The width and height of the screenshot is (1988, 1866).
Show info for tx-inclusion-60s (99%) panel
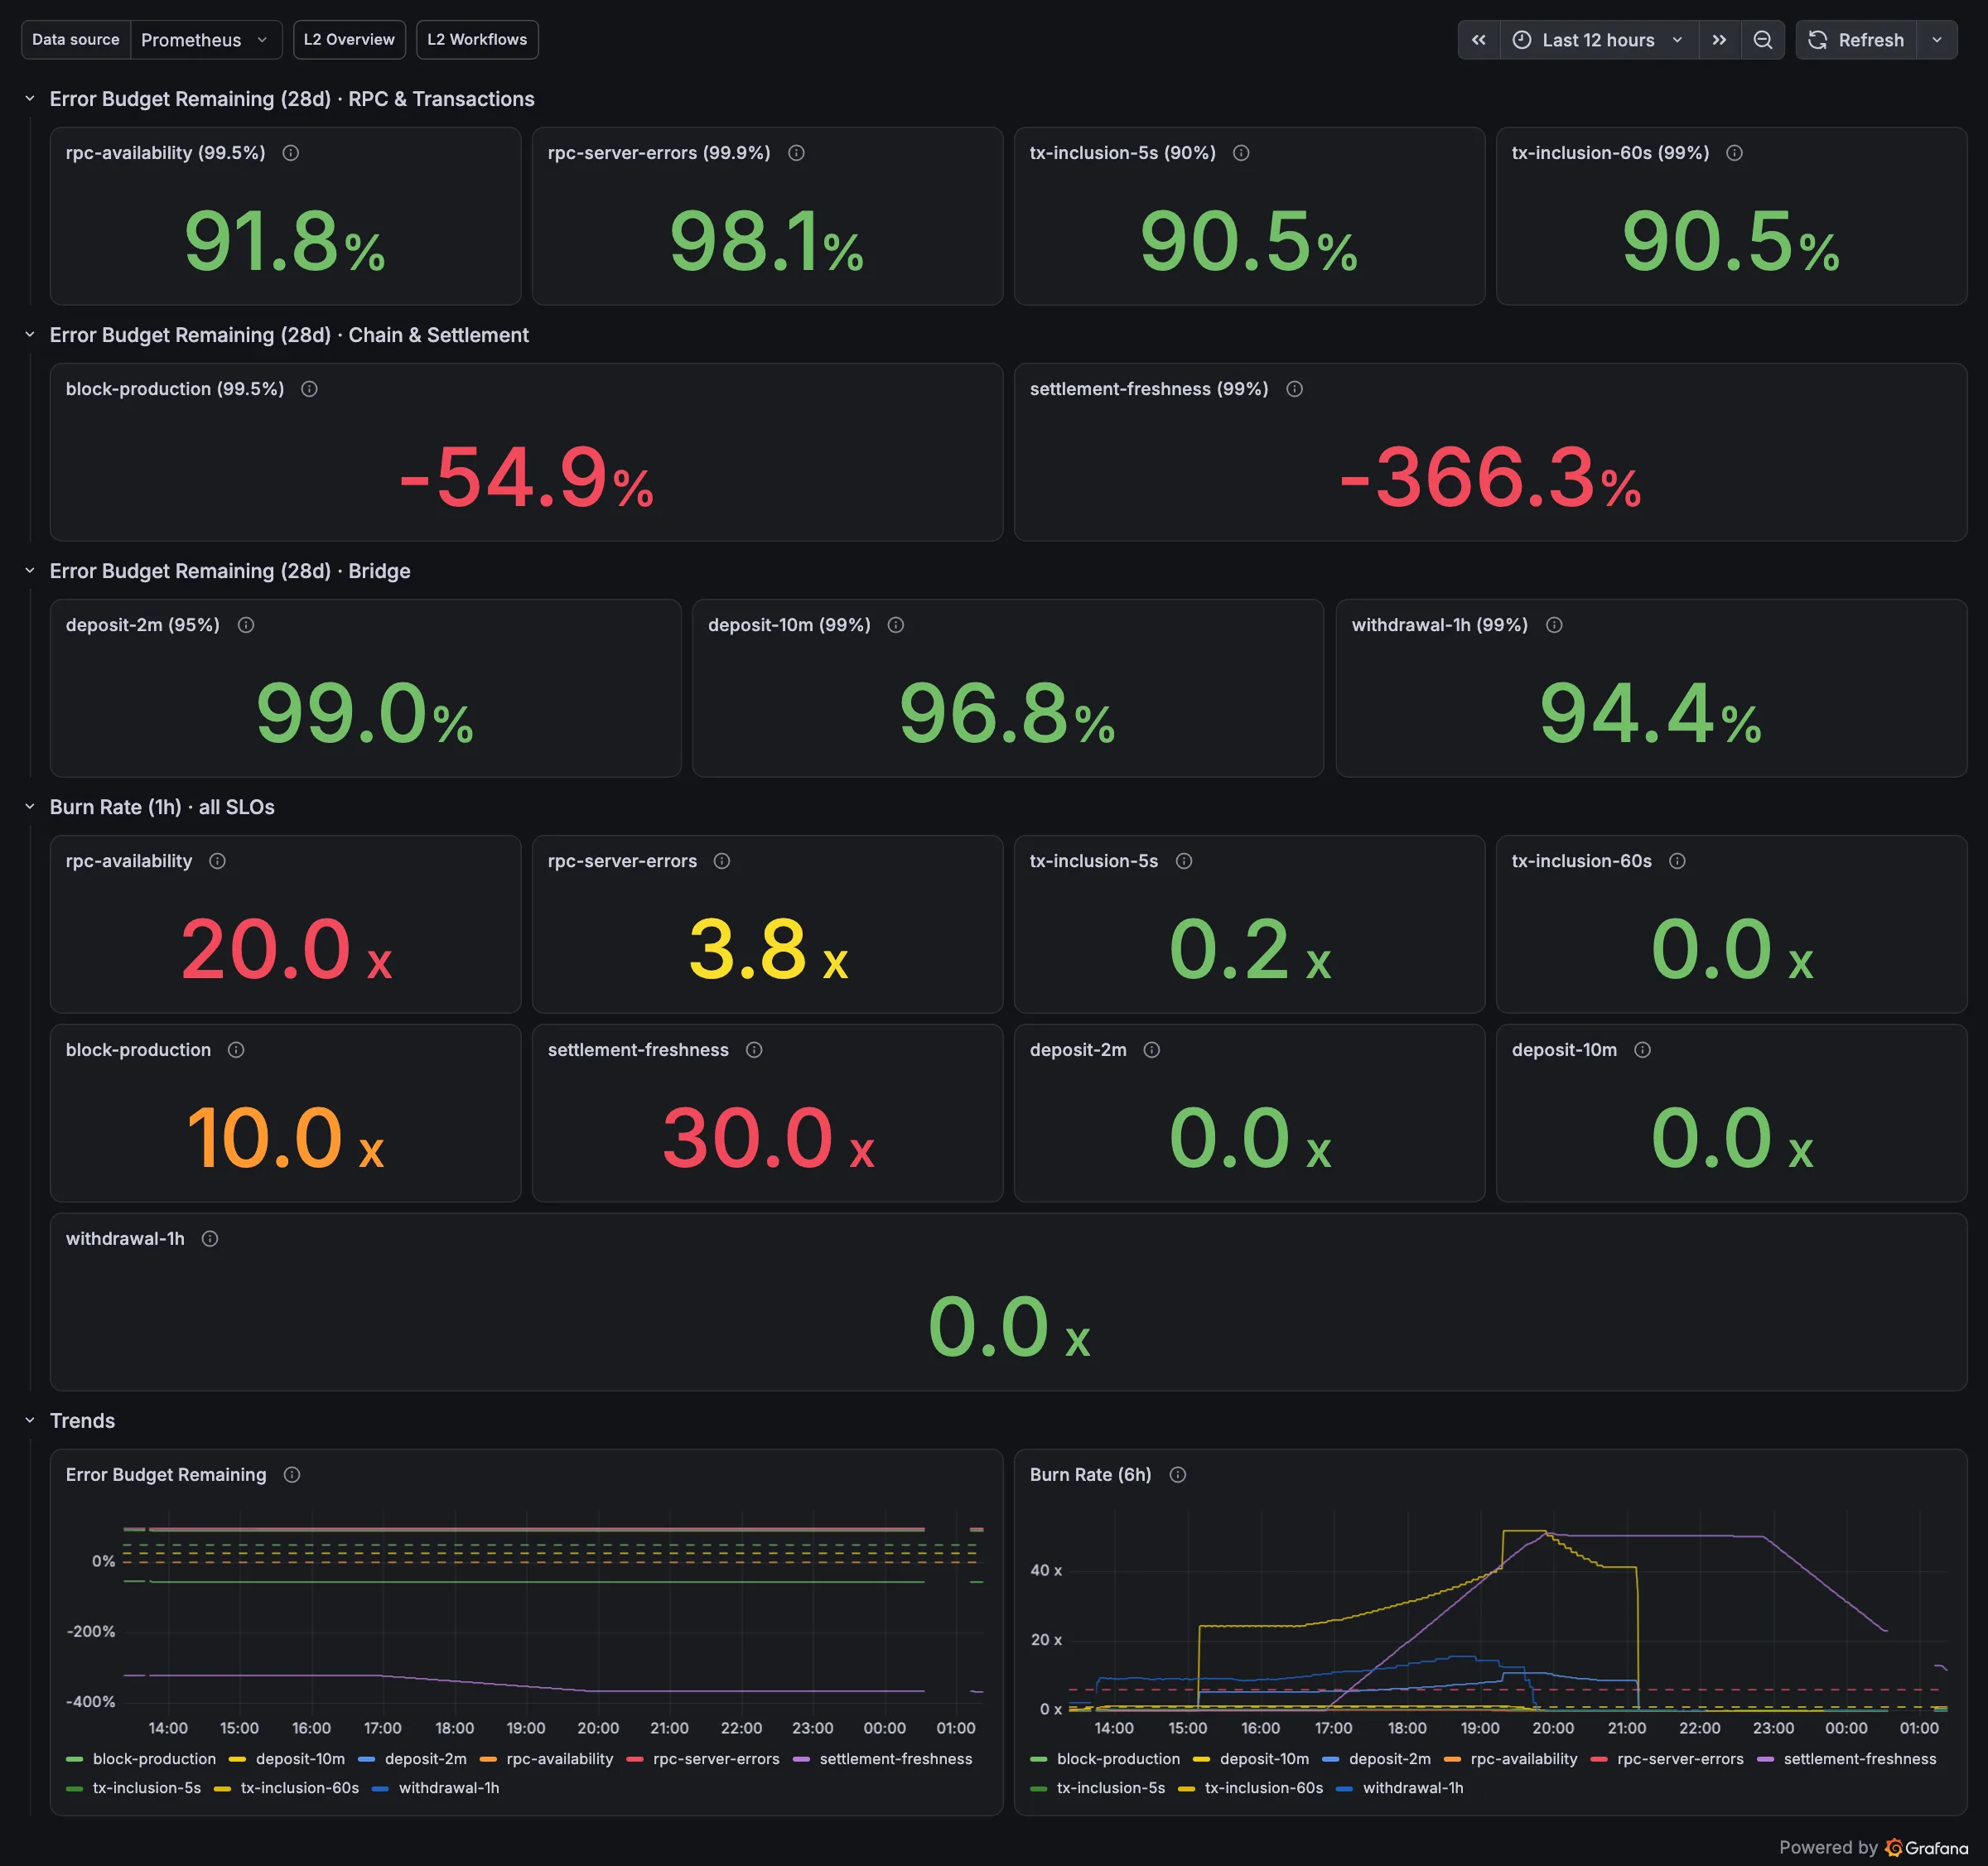[x=1734, y=153]
